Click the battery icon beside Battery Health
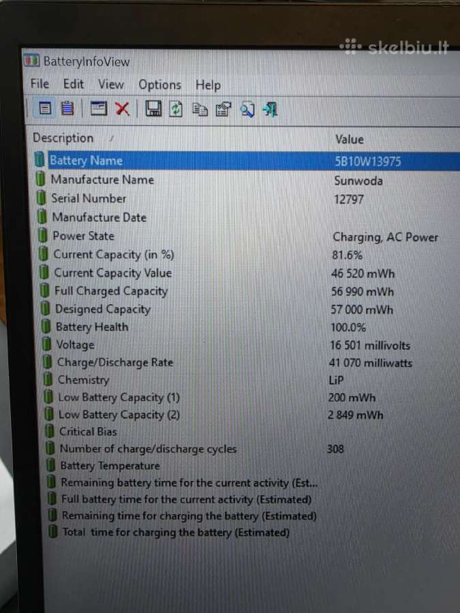460x613 pixels. pyautogui.click(x=46, y=326)
